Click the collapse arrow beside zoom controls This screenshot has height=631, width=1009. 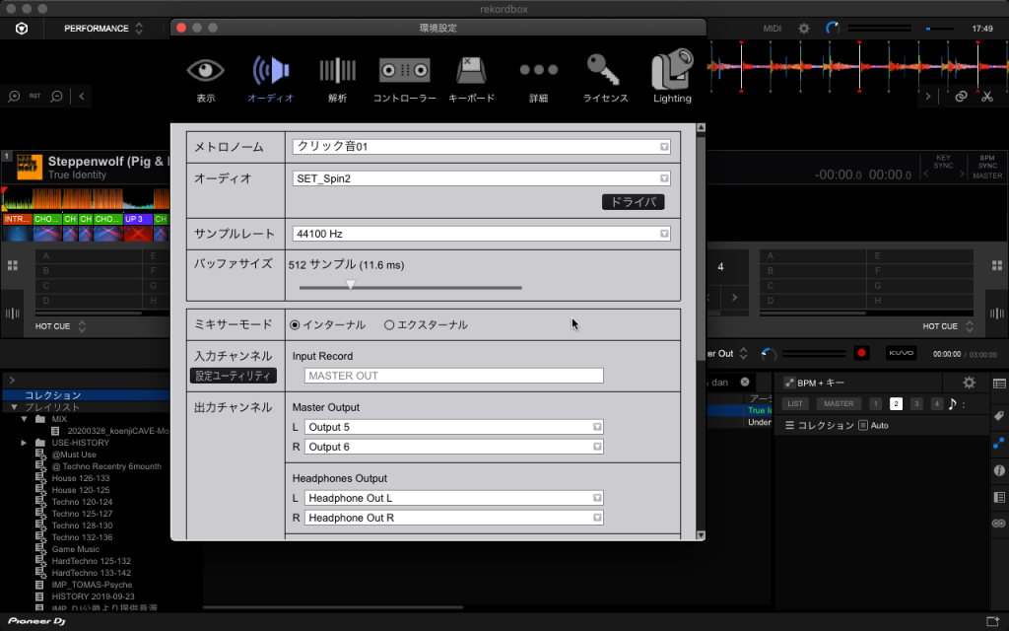pos(82,97)
